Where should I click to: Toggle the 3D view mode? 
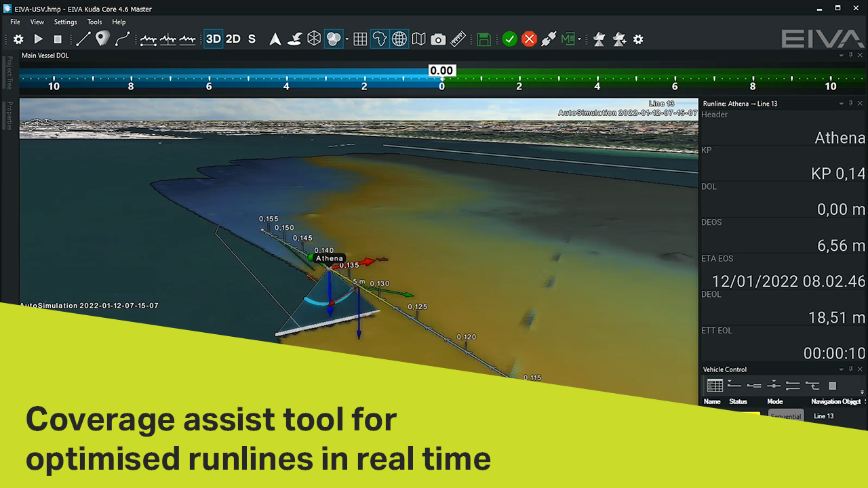pyautogui.click(x=214, y=39)
